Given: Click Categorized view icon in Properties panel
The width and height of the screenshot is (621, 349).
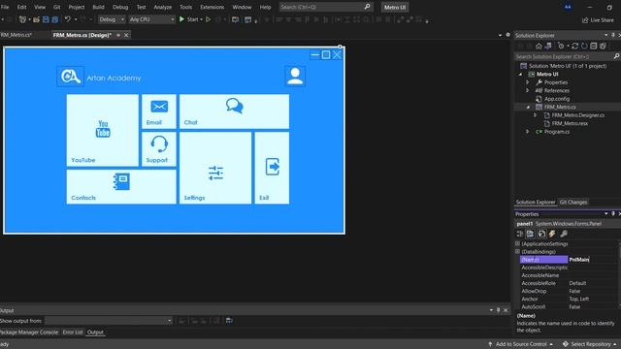Looking at the screenshot, I should pyautogui.click(x=520, y=234).
